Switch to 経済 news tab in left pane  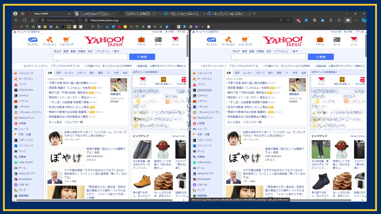click(58, 73)
